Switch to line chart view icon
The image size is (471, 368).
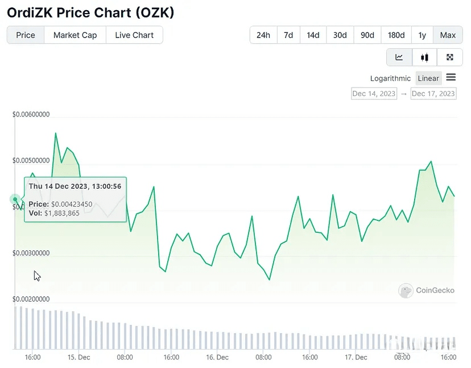point(399,57)
